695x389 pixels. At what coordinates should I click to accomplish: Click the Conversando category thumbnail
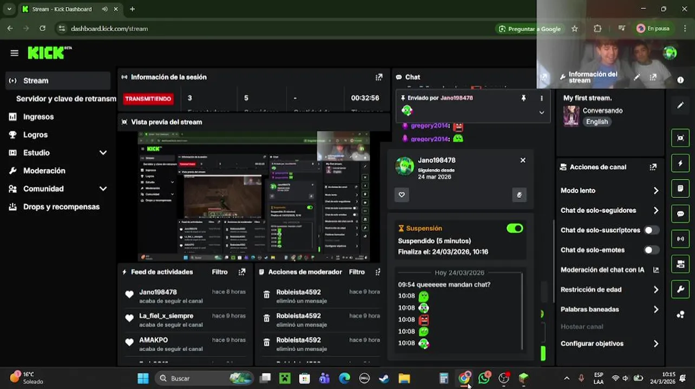click(x=571, y=116)
